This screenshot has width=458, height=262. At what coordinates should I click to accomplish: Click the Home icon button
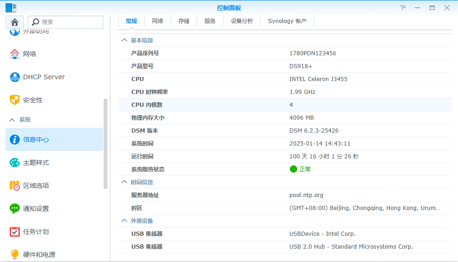pos(15,22)
